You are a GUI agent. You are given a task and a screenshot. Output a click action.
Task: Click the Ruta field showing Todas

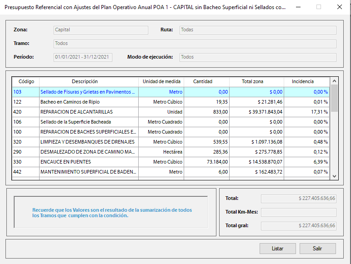pos(257,30)
